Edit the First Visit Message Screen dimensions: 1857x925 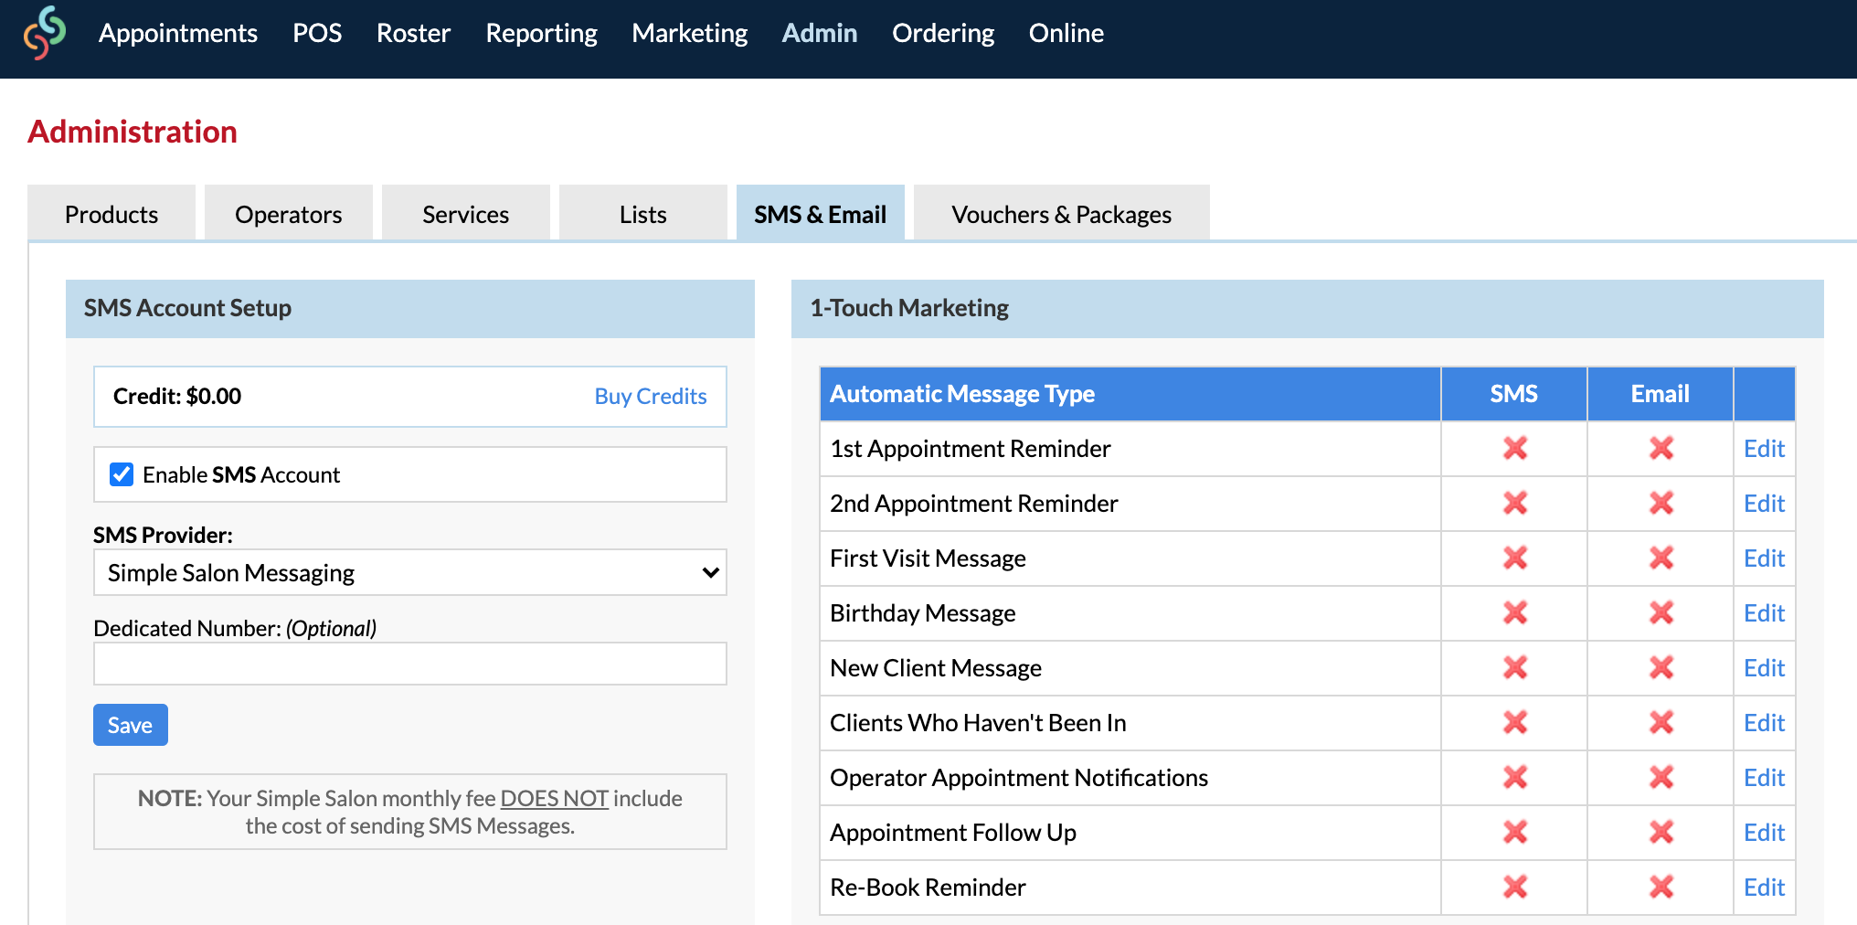(1764, 558)
